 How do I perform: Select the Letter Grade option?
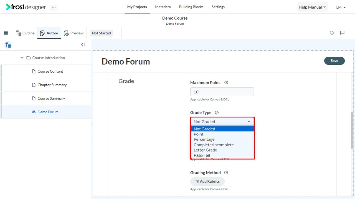[222, 150]
